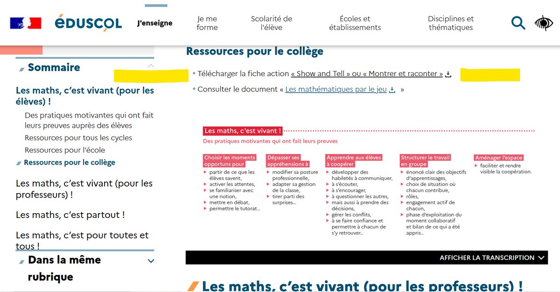The height and width of the screenshot is (292, 560).
Task: Collapse the Sommaire with the upward chevron
Action: [x=151, y=67]
